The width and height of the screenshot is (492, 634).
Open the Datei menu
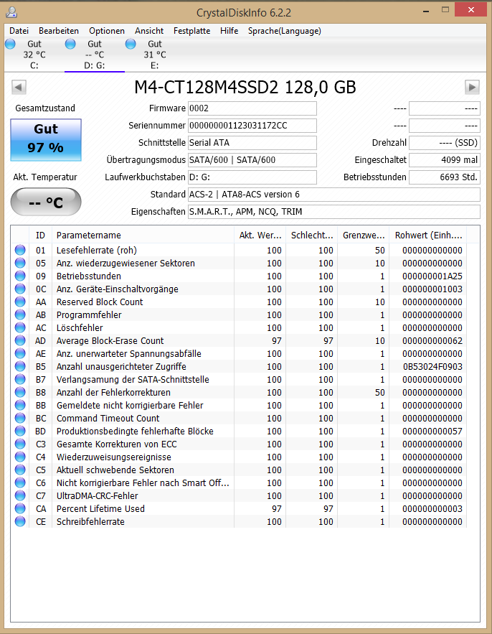[19, 31]
